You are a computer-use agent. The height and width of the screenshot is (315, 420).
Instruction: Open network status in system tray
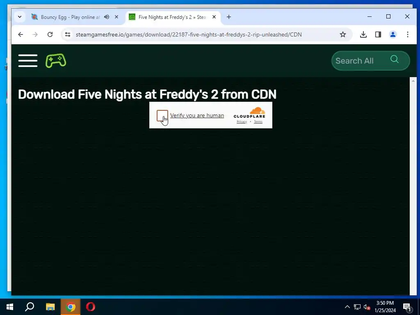click(x=357, y=307)
